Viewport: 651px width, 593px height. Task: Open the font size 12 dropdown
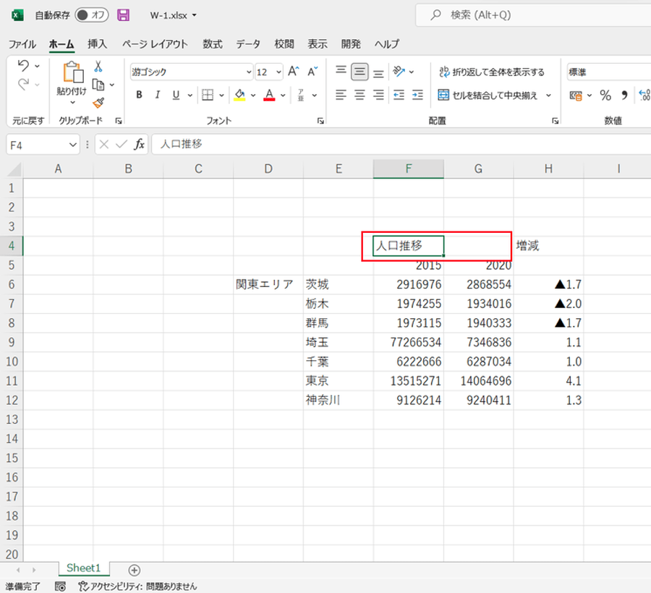(278, 72)
